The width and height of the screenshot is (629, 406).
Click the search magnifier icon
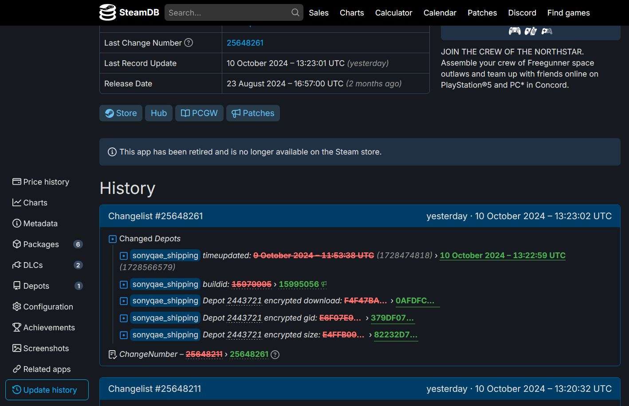pos(295,12)
